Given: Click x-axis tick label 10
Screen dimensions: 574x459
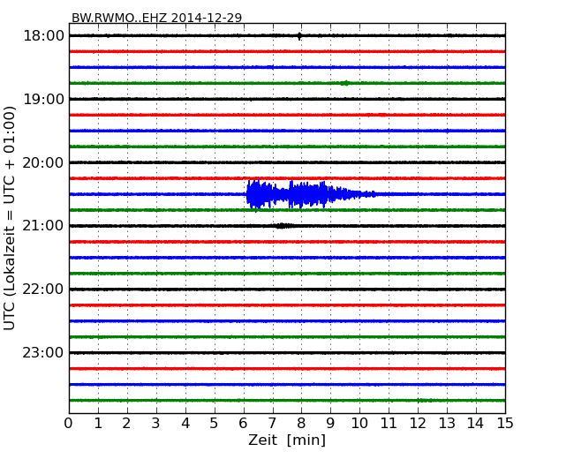Looking at the screenshot, I should tap(359, 423).
